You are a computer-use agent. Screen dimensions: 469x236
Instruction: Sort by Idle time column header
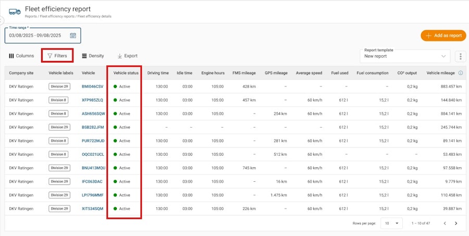pos(184,73)
